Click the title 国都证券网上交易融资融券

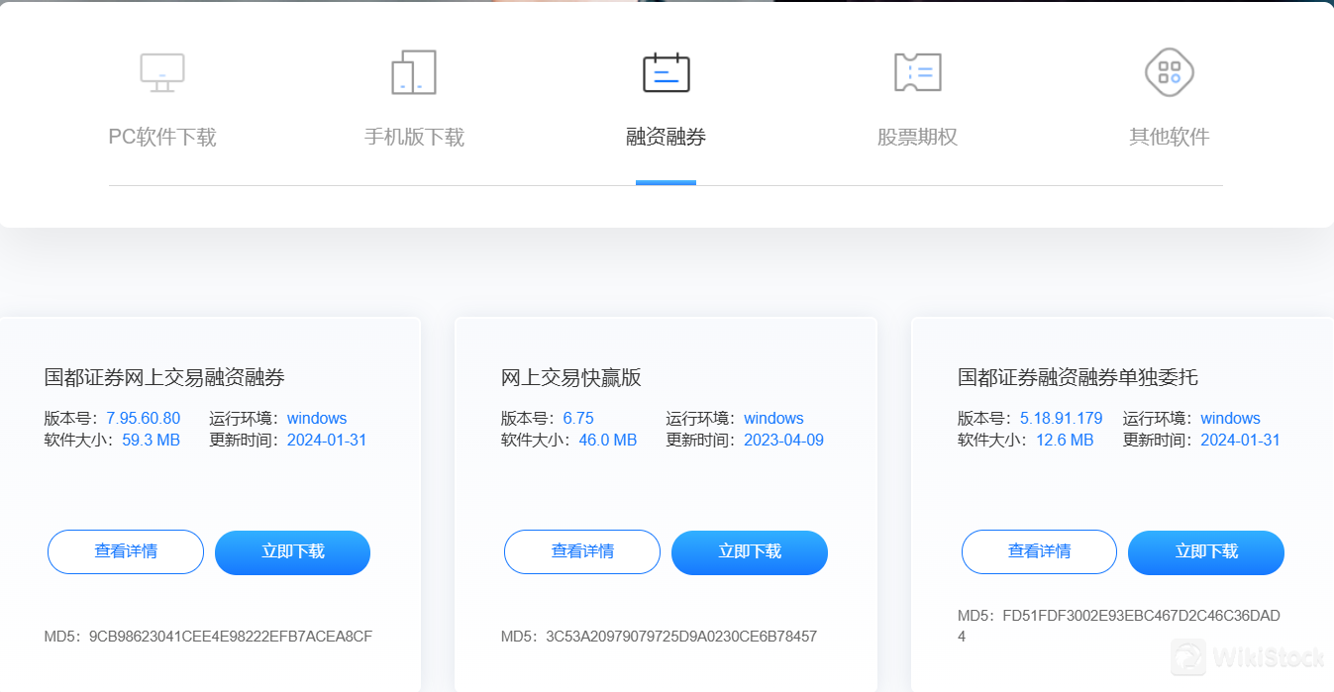[164, 377]
